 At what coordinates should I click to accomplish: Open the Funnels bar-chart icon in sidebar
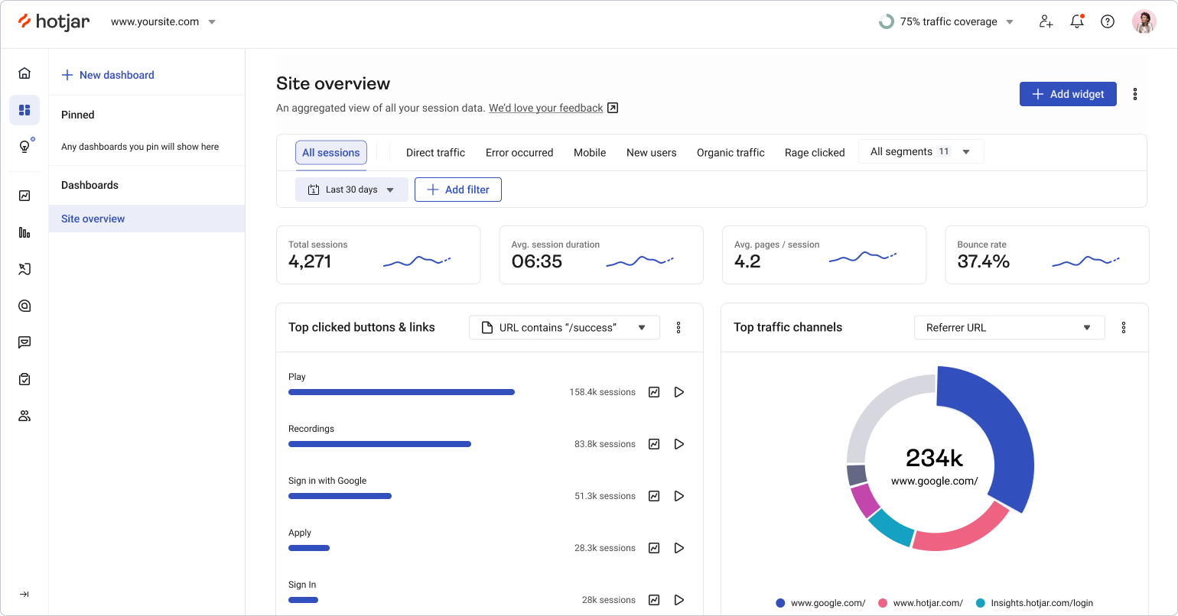pos(24,232)
